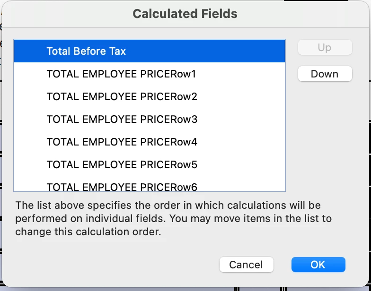Click blank indent left of PRICERow1 label
Screen dimensions: 371x291
30,74
